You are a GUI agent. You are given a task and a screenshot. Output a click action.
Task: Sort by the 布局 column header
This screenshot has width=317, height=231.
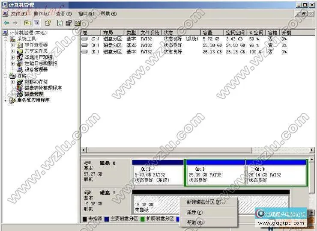[x=112, y=33]
